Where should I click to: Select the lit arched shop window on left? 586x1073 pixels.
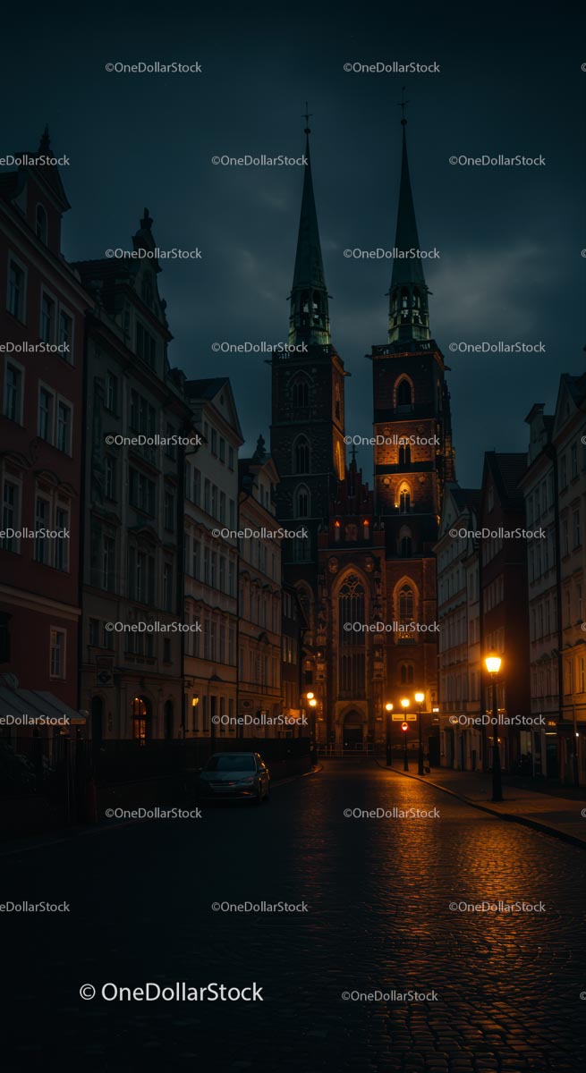140,718
